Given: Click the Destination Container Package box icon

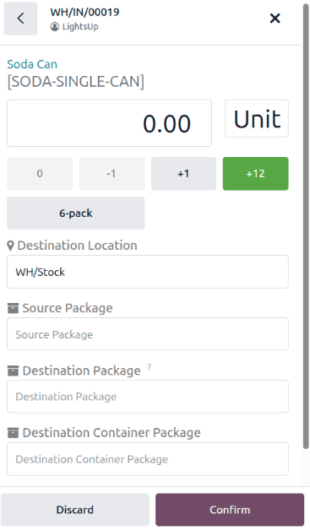Looking at the screenshot, I should [x=13, y=433].
